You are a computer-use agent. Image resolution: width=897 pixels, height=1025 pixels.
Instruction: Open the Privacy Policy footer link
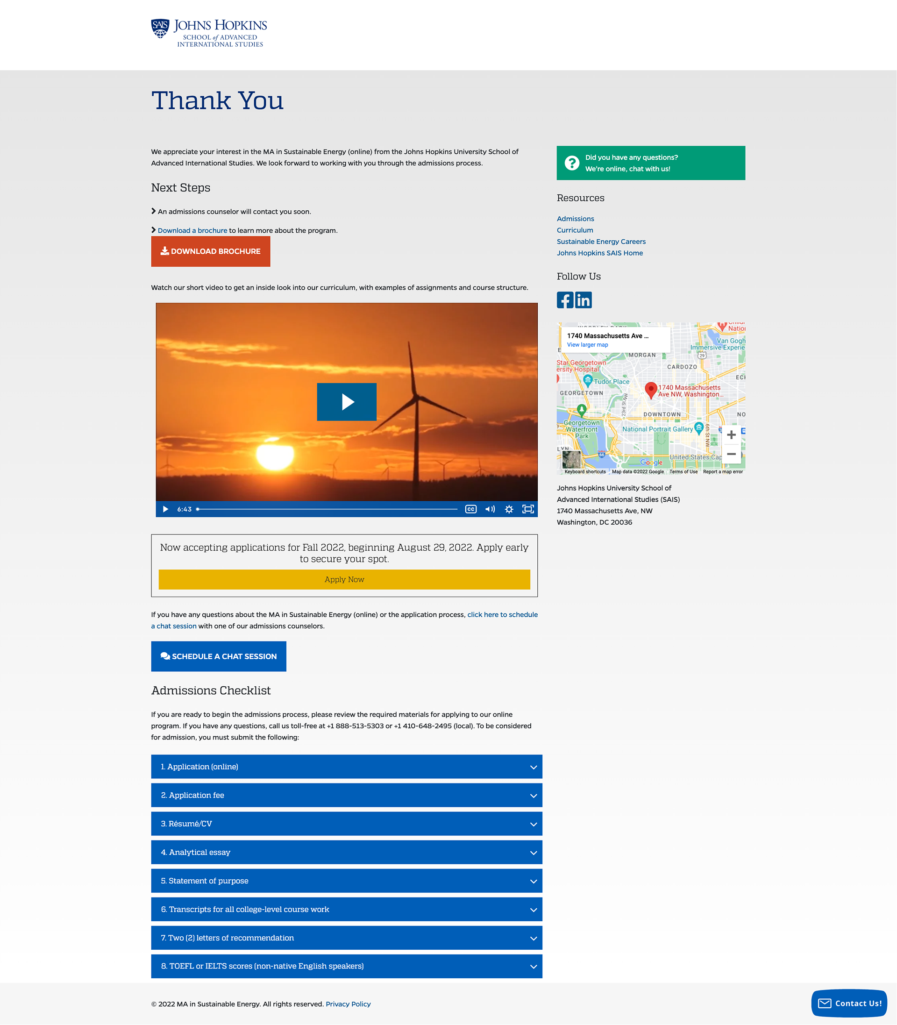point(348,1004)
